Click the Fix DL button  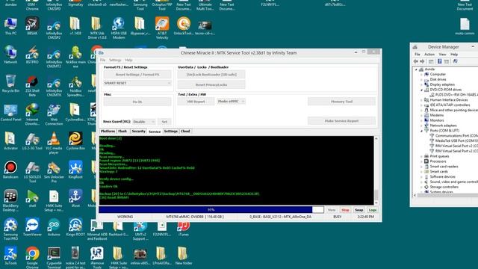[x=137, y=102]
